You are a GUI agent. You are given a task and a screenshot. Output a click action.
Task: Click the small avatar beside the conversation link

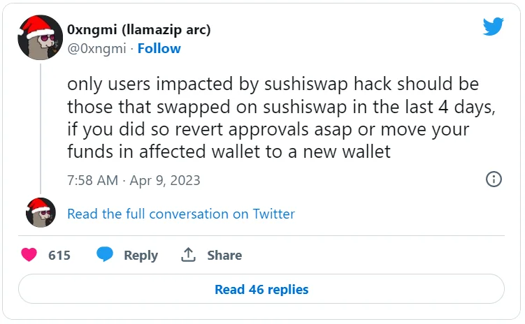coord(41,212)
